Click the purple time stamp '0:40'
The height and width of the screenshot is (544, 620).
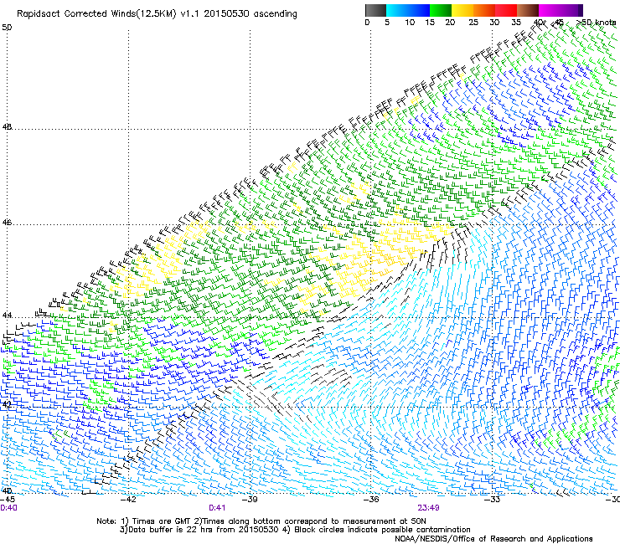point(8,508)
